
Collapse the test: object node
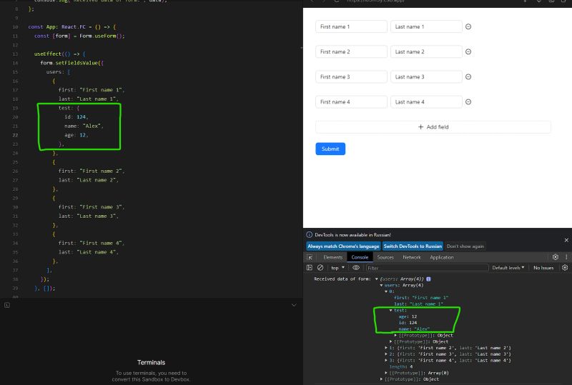(x=390, y=310)
